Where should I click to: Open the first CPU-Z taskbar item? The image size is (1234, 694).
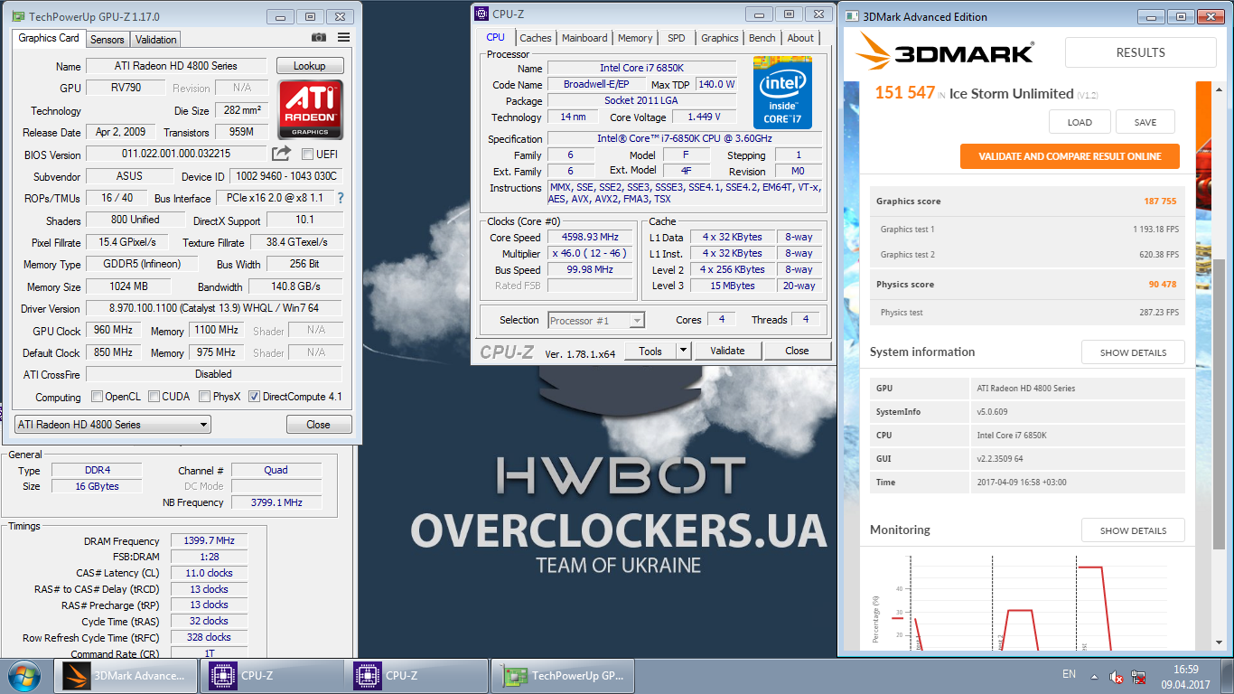coord(271,675)
